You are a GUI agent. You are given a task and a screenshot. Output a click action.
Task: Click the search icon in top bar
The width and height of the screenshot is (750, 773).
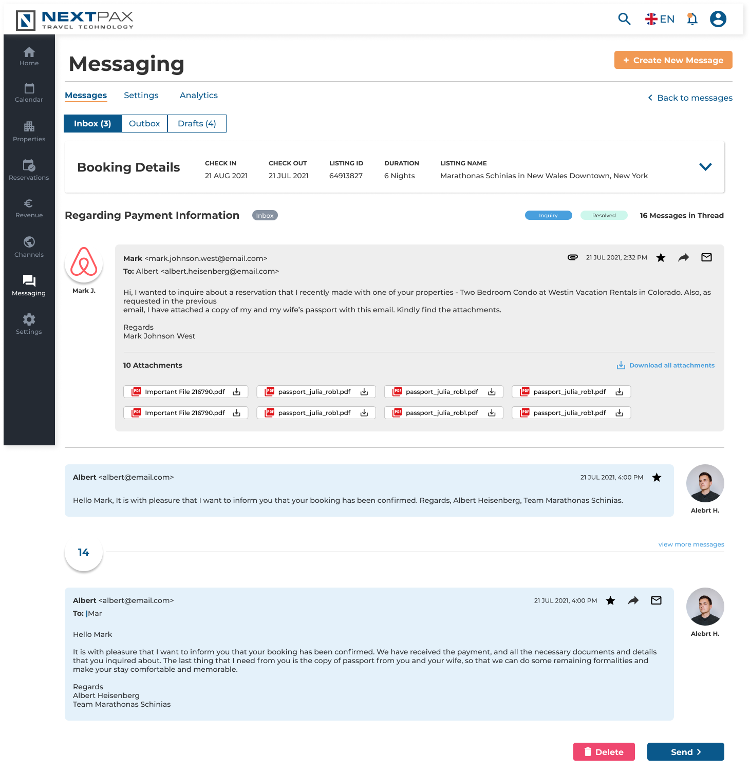tap(624, 18)
